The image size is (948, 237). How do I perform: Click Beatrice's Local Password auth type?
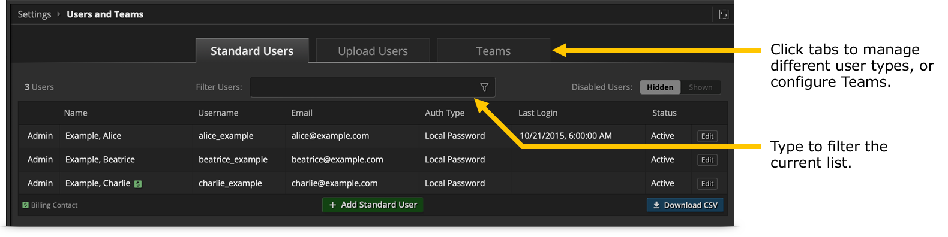[455, 159]
